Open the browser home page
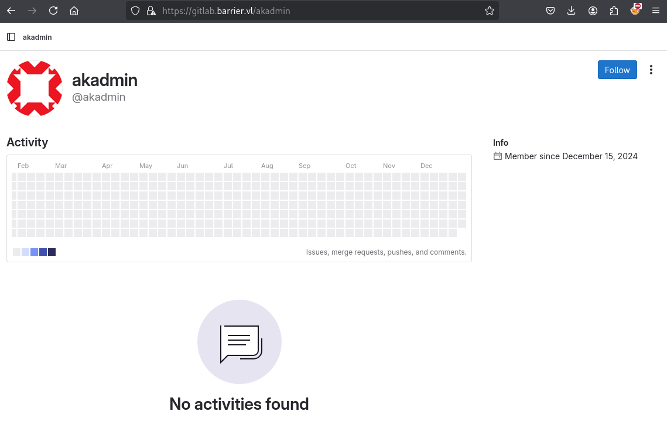The width and height of the screenshot is (667, 425). tap(74, 11)
